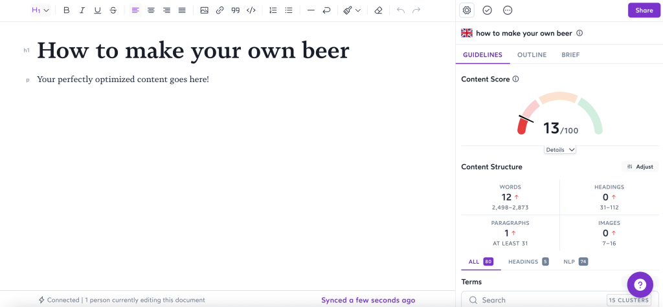This screenshot has width=663, height=307.
Task: Show info for keyword 'how to make your own beer'
Action: coord(579,33)
